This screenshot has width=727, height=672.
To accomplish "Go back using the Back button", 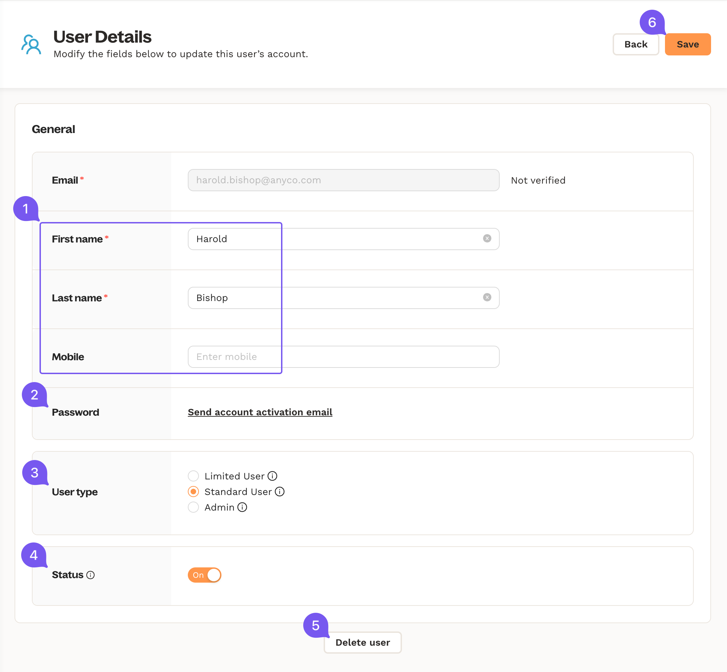I will [636, 44].
